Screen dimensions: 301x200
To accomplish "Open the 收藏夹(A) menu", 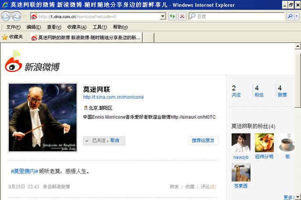I will coord(77,27).
